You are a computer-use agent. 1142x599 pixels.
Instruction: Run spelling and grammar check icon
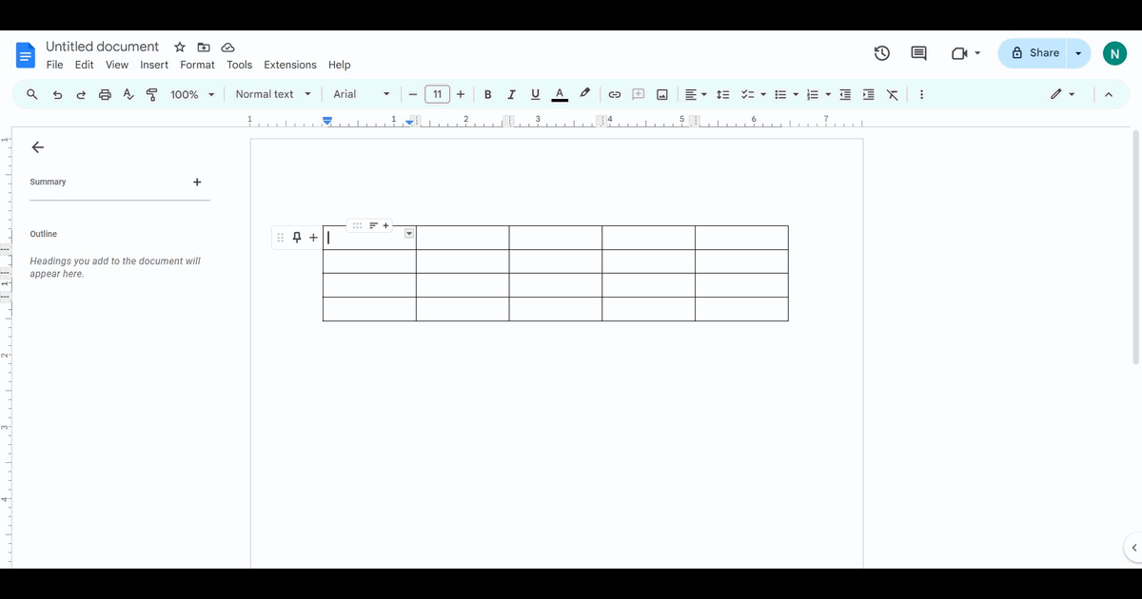pos(128,94)
